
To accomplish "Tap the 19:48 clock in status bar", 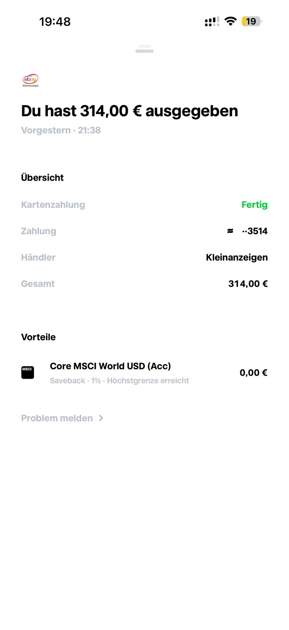I will [55, 22].
